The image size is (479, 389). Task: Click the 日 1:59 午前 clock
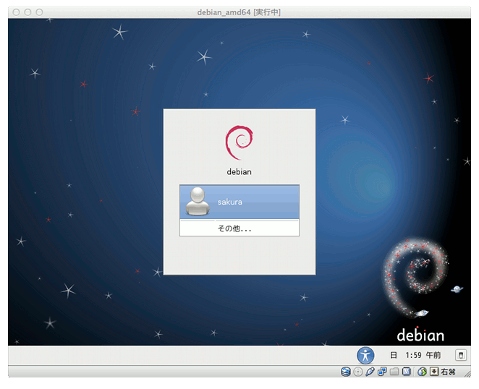pos(415,355)
